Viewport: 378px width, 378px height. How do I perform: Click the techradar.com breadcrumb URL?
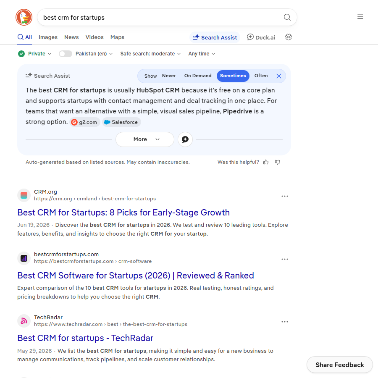(110, 324)
